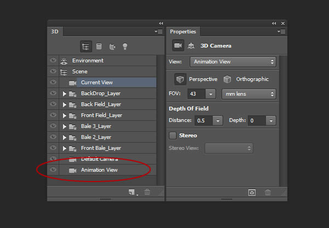Click Front Bale_Layer folder icon
This screenshot has width=329, height=228.
tap(72, 148)
